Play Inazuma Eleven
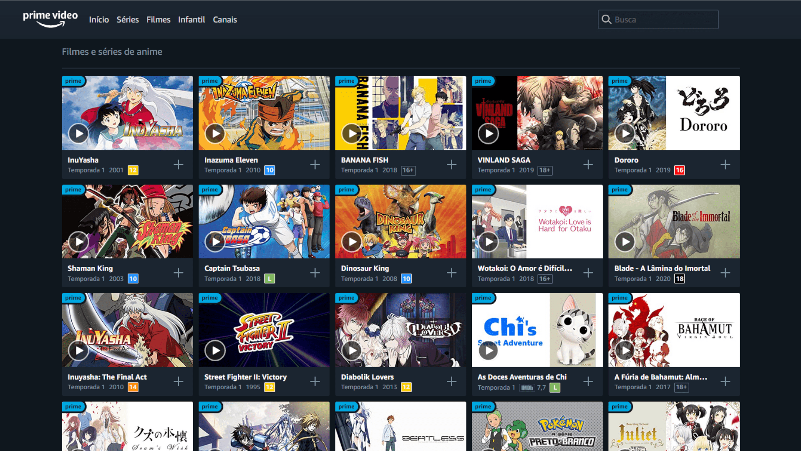Viewport: 801px width, 451px height. (215, 134)
